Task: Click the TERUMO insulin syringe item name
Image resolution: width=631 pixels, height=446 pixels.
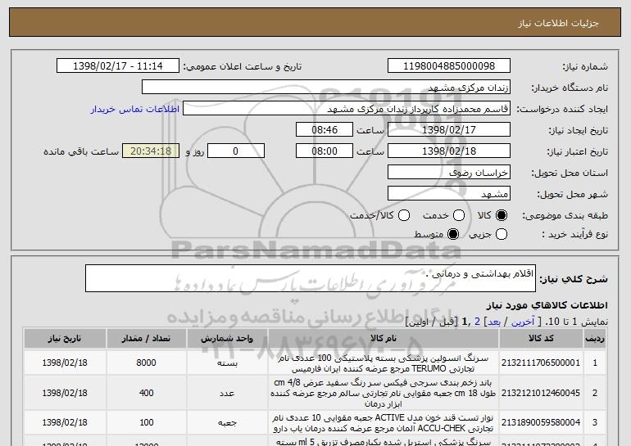Action: point(384,363)
